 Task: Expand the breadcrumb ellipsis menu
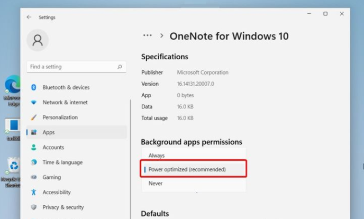148,36
